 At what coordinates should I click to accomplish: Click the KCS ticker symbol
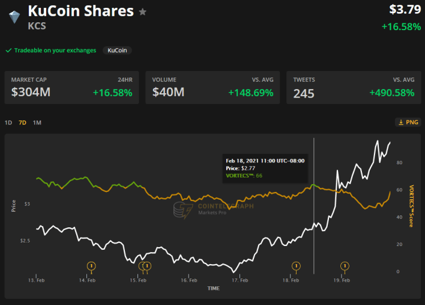[38, 26]
